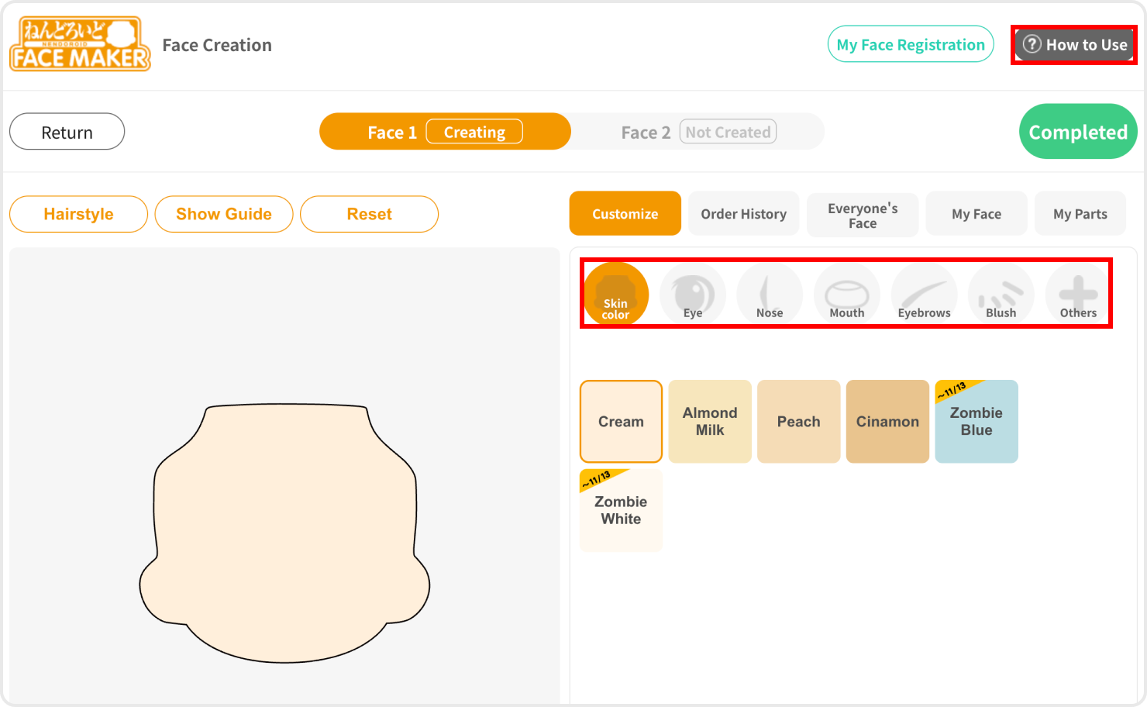The height and width of the screenshot is (707, 1147).
Task: Click the Others plus icon
Action: coord(1078,295)
